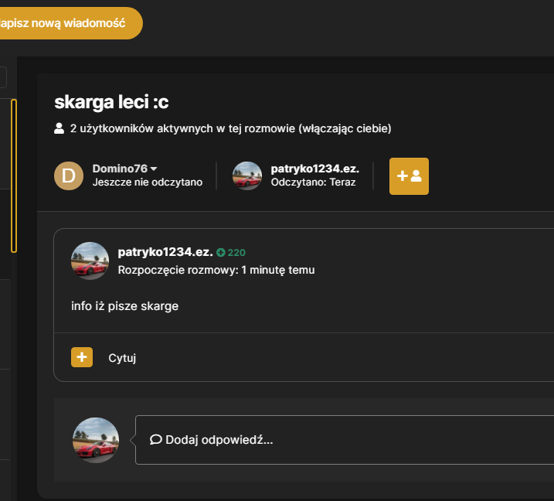Click the speech bubble icon in reply box
The image size is (554, 501).
point(156,439)
